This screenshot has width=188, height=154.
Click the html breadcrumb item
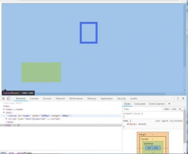coord(4,153)
